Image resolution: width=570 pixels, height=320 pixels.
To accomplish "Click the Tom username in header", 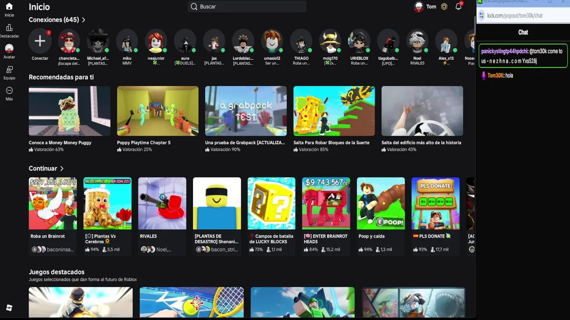I will [431, 7].
